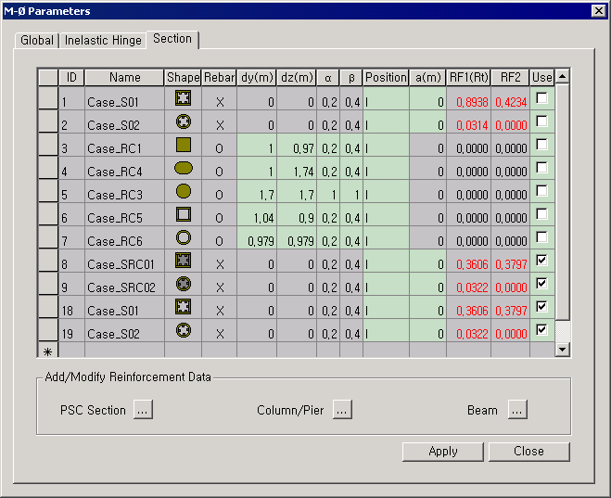Image resolution: width=611 pixels, height=498 pixels.
Task: Click the dy(m) cell for Case_RC5
Action: [257, 218]
